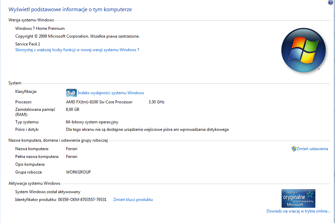335x223 pixels.
Task: Open the link about more features in Windows 7
Action: point(77,50)
